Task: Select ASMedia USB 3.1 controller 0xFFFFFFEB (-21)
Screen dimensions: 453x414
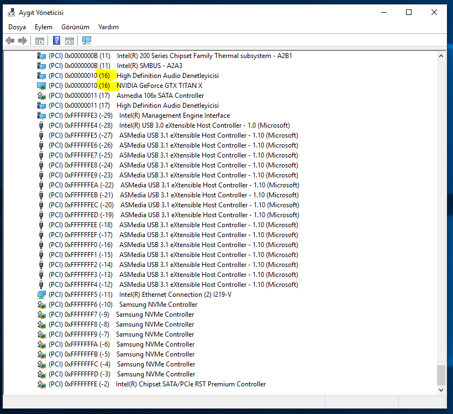Action: (x=173, y=195)
